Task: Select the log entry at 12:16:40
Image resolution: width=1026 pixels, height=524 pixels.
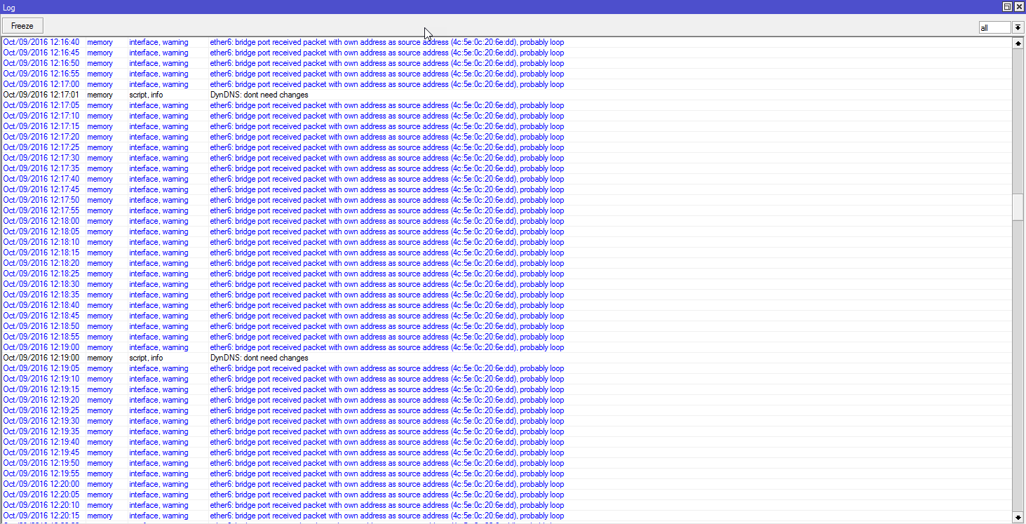Action: pyautogui.click(x=507, y=42)
